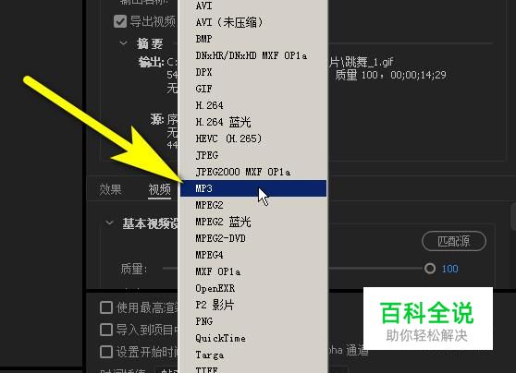Choose PNG format entry
The width and height of the screenshot is (516, 373).
click(253, 321)
